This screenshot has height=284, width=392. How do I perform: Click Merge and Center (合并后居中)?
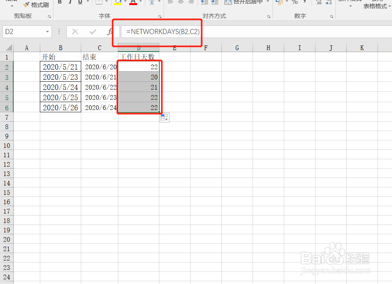click(244, 2)
